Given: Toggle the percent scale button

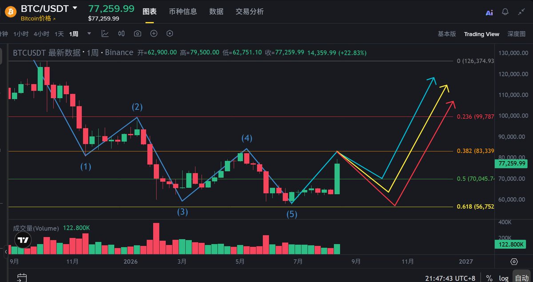Looking at the screenshot, I should (x=489, y=278).
